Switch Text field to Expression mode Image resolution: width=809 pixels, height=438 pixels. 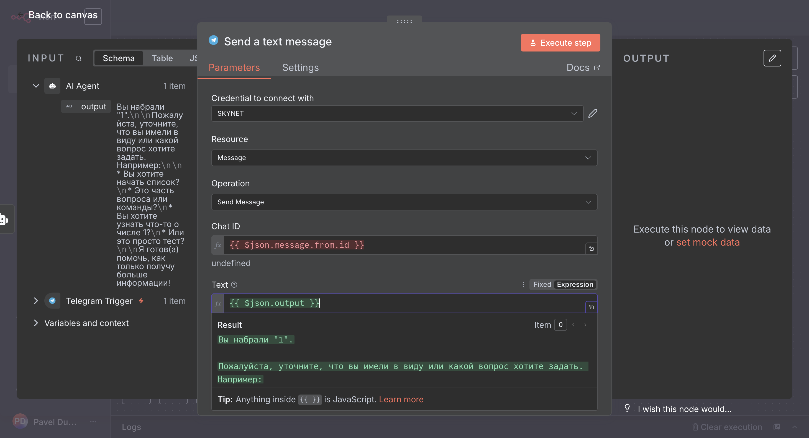coord(575,285)
